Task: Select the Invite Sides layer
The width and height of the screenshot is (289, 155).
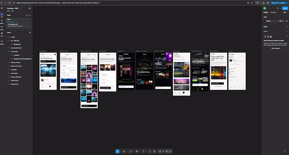Action: pyautogui.click(x=14, y=73)
